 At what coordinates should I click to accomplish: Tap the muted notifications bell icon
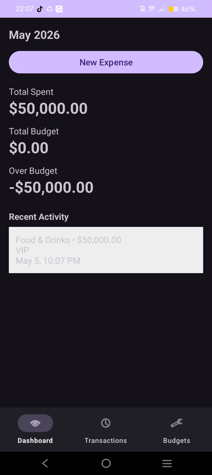click(143, 9)
